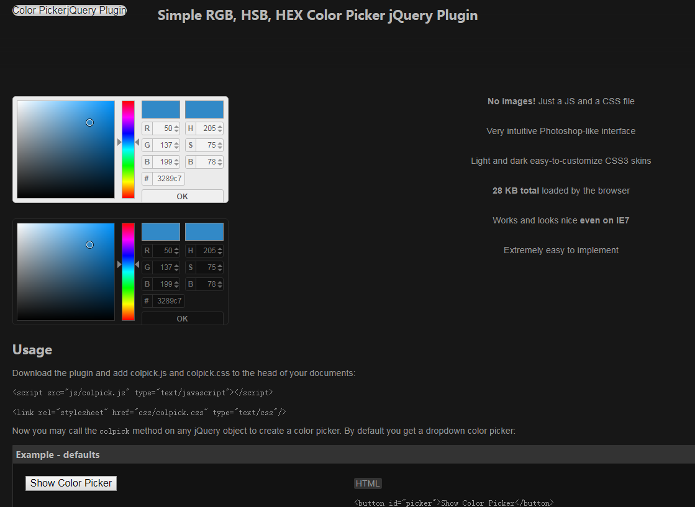Open the Color Picker jQuery Plugin header link

[70, 10]
